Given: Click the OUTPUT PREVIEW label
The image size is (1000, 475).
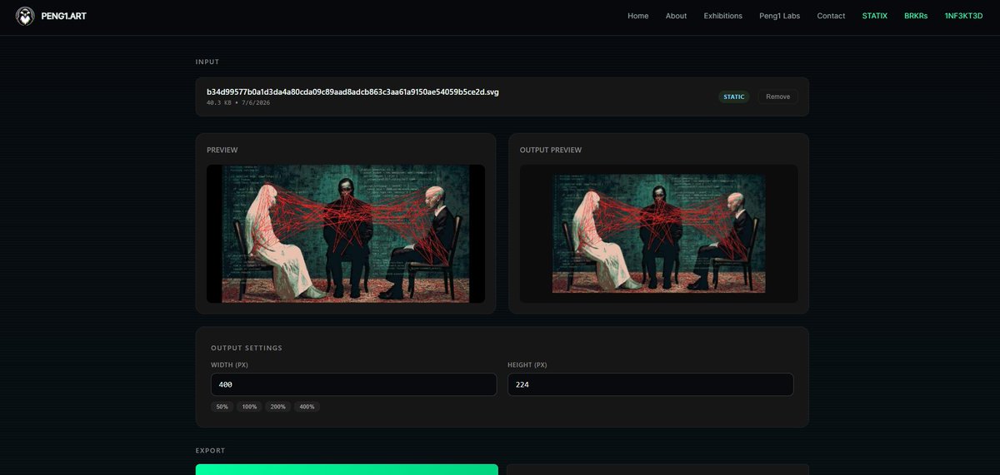Looking at the screenshot, I should tap(551, 151).
